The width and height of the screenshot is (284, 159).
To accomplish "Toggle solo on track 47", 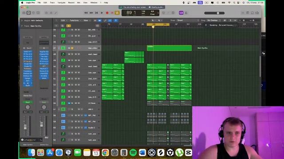I will tap(72, 48).
